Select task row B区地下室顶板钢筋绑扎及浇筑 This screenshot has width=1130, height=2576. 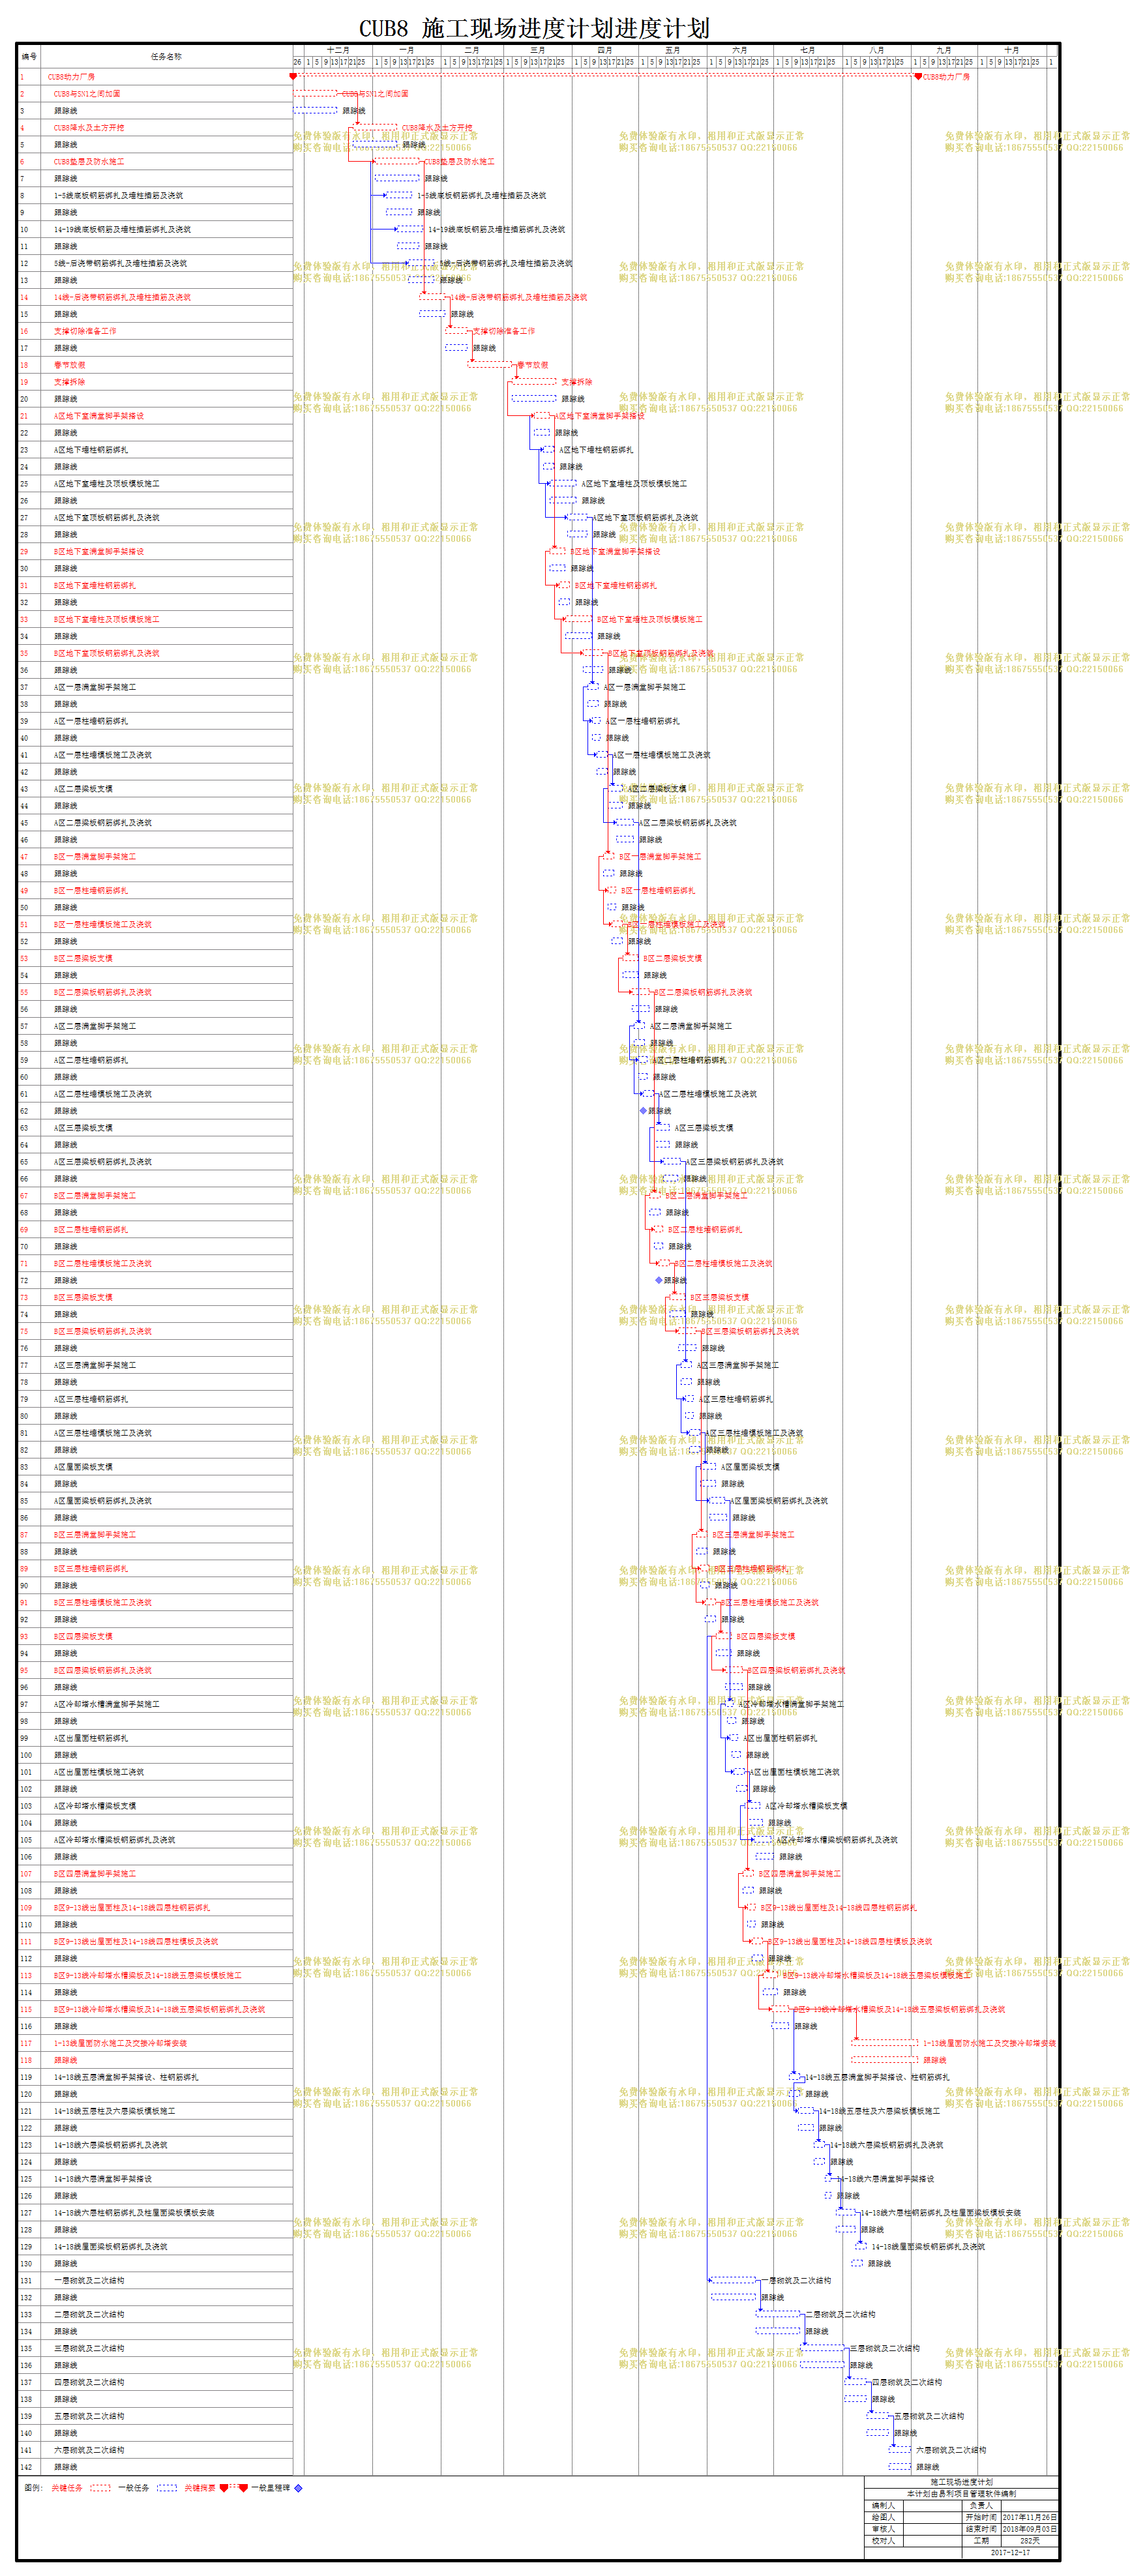click(x=155, y=653)
